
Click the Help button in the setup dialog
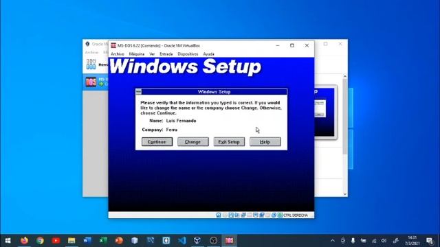point(265,142)
